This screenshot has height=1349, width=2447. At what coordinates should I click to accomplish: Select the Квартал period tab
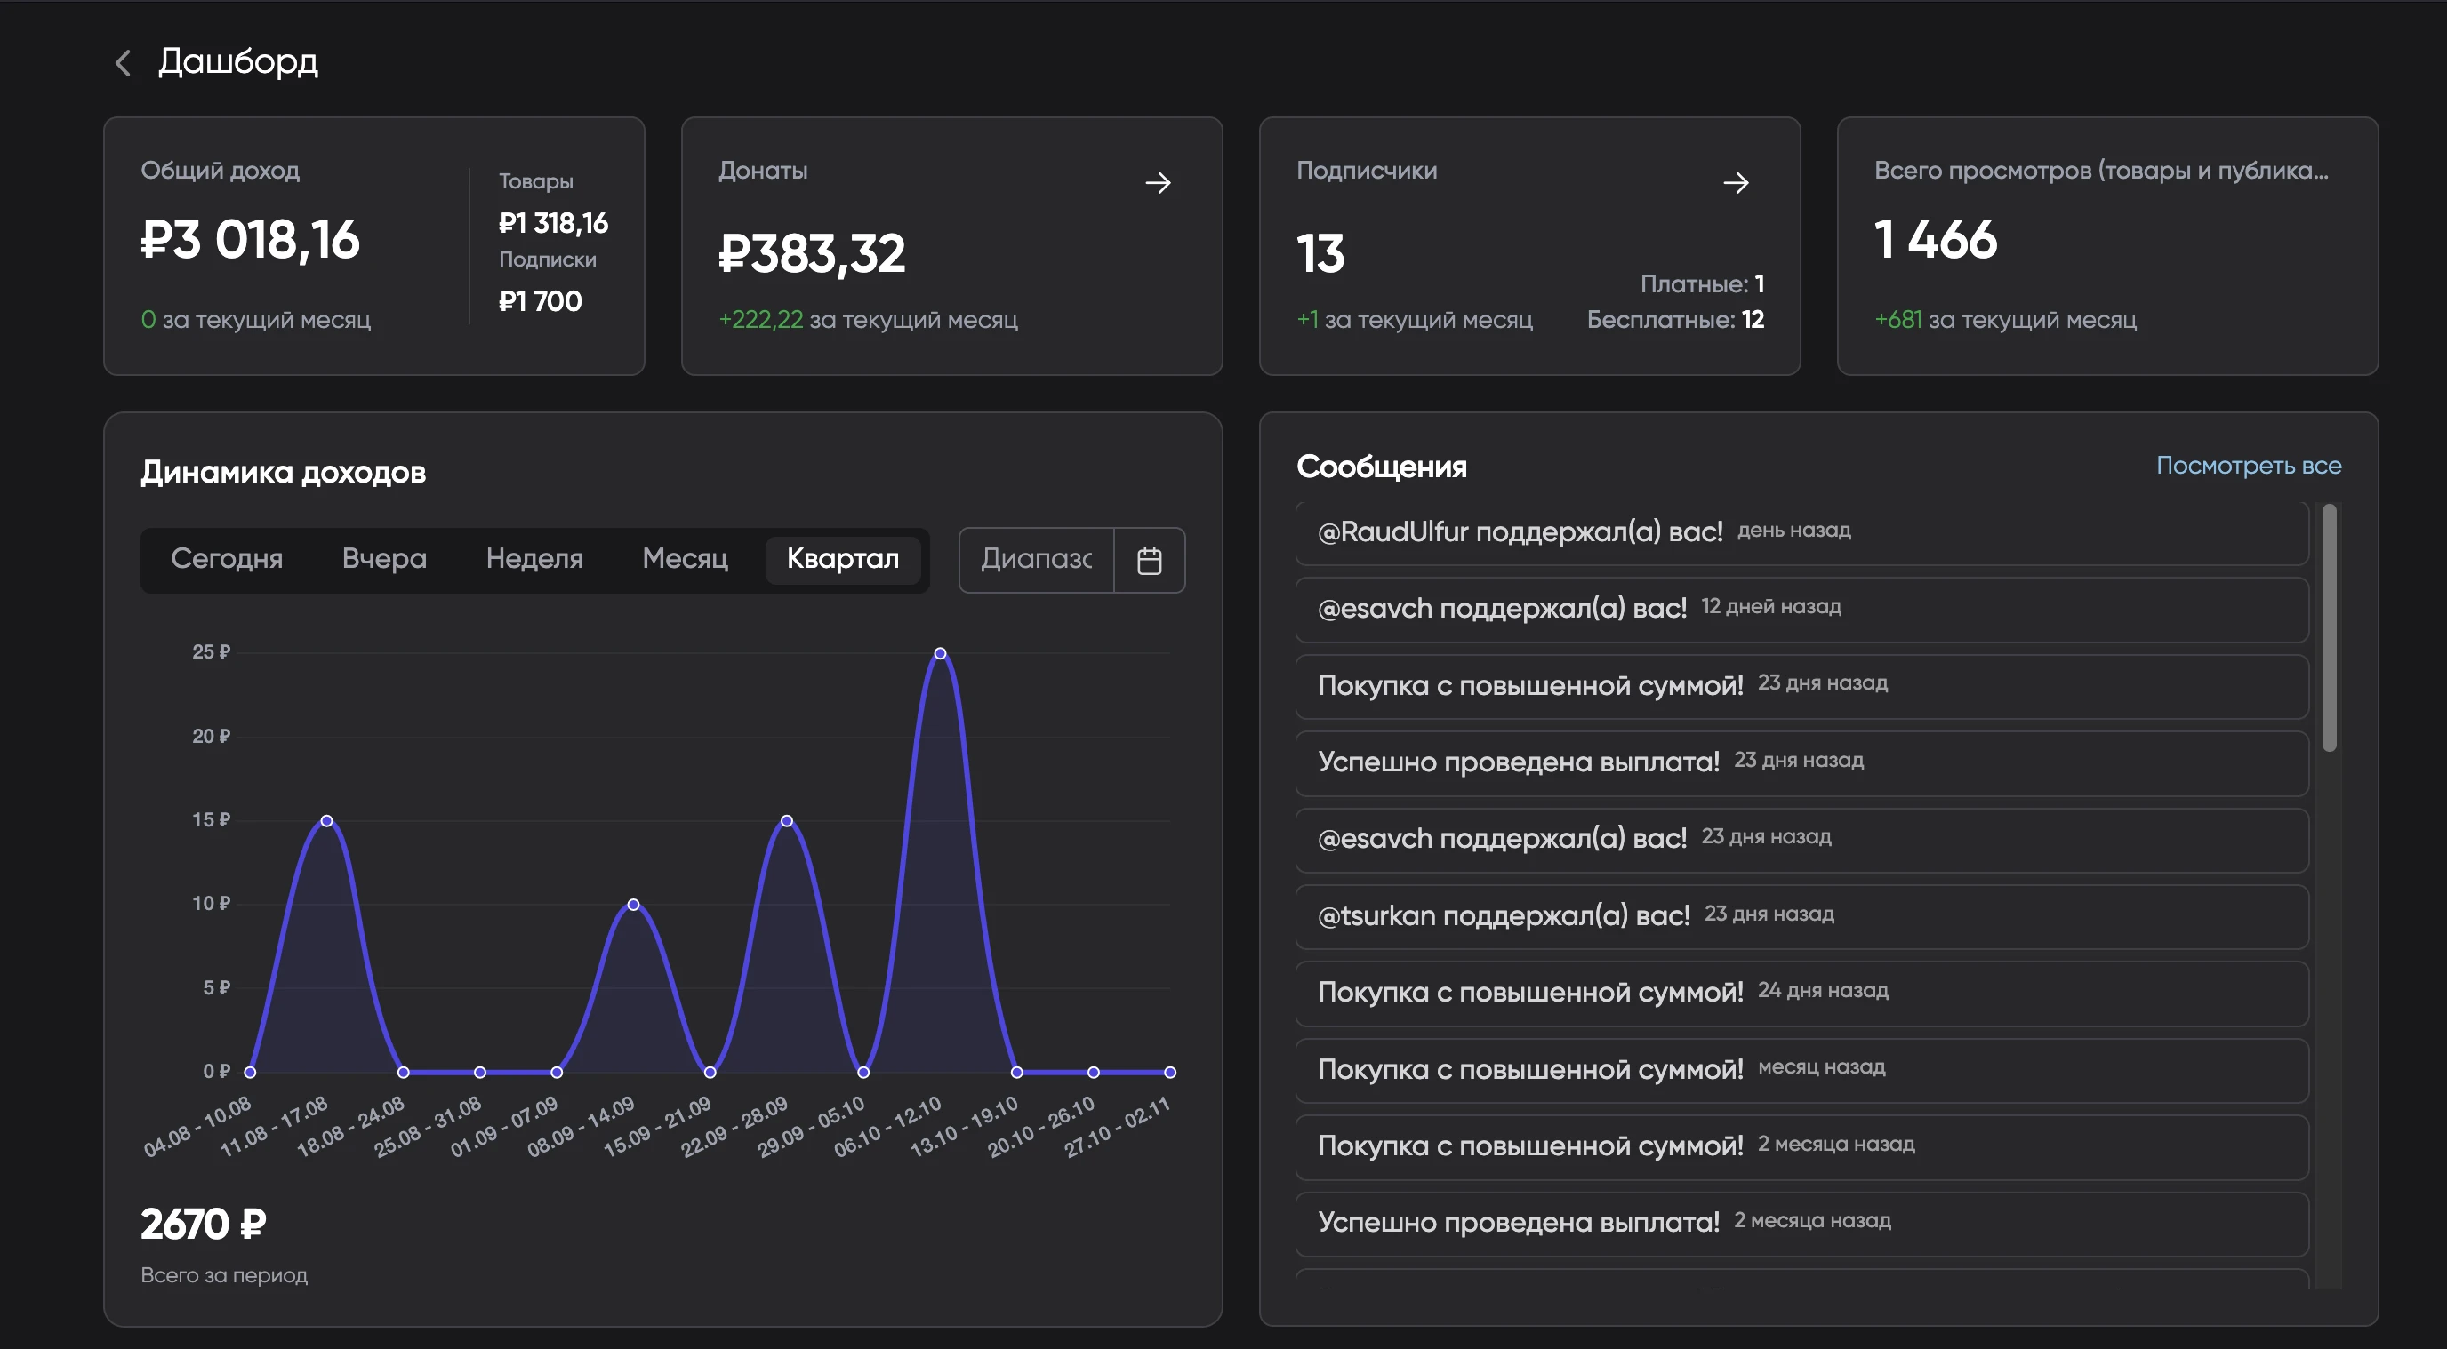point(842,558)
